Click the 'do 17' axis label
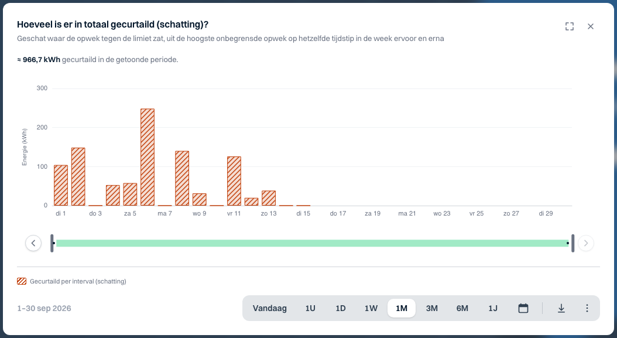Viewport: 617px width, 338px height. (338, 213)
